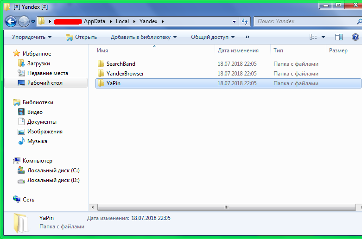Screen dimensions: 362x239
Task: Go back with the Back arrow button
Action: [x=11, y=21]
